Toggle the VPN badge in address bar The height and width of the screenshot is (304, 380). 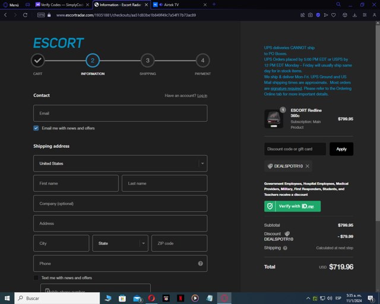(x=41, y=15)
